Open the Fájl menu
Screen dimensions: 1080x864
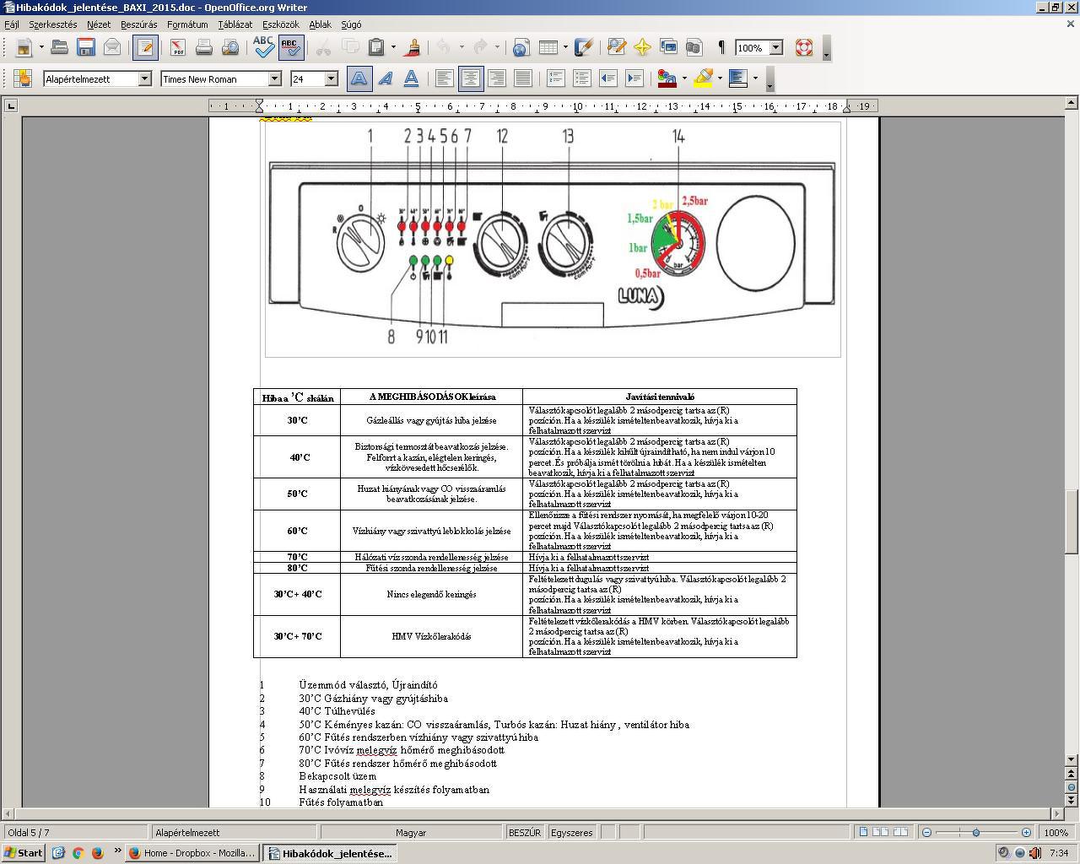12,24
